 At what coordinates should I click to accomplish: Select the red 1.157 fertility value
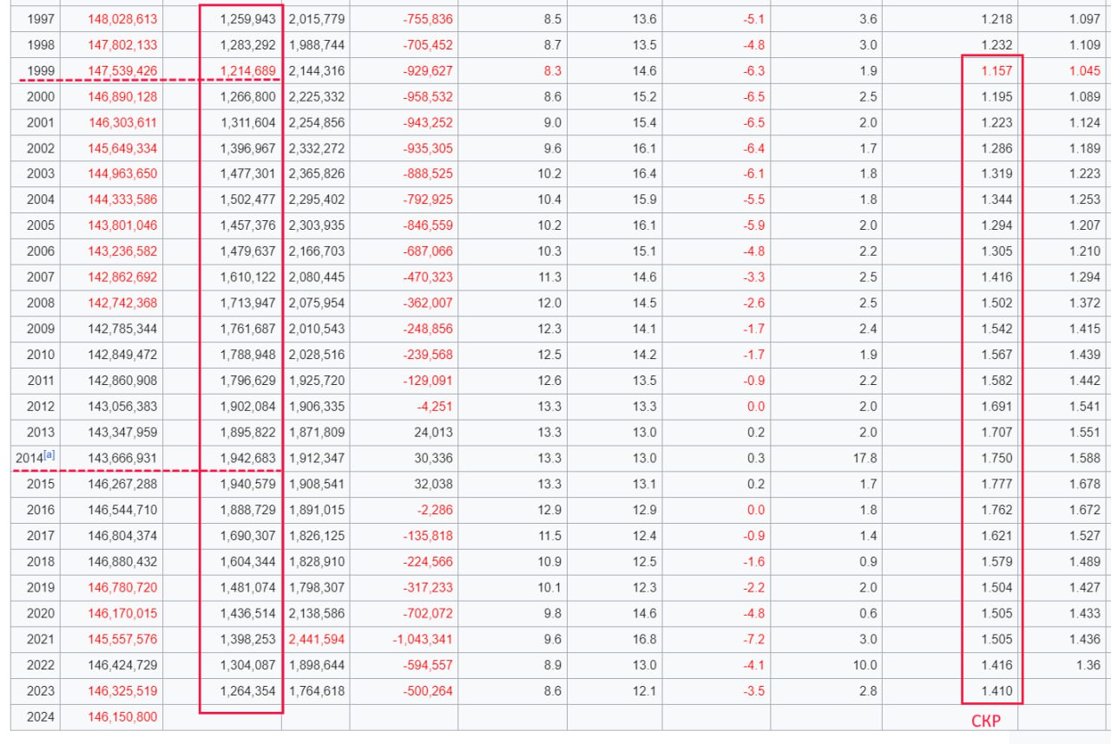point(996,71)
